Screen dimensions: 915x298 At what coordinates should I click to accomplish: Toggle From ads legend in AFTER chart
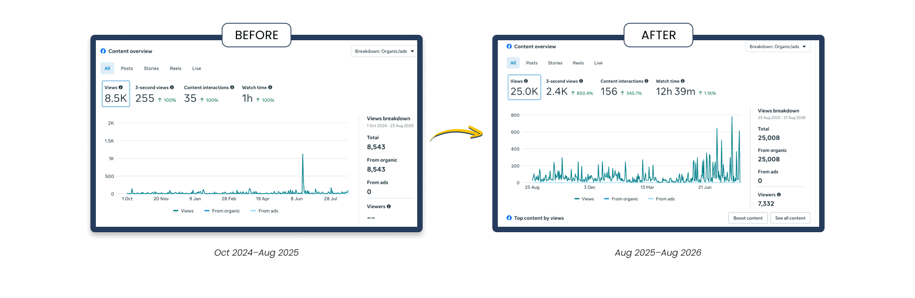pyautogui.click(x=662, y=199)
